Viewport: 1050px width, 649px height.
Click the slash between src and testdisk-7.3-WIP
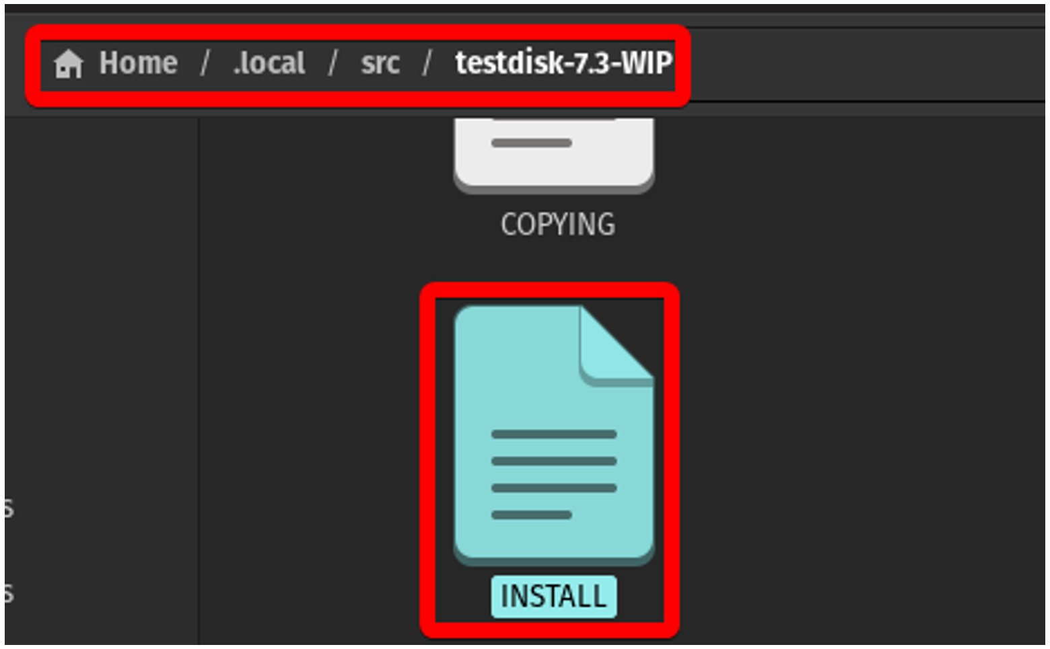pyautogui.click(x=427, y=63)
